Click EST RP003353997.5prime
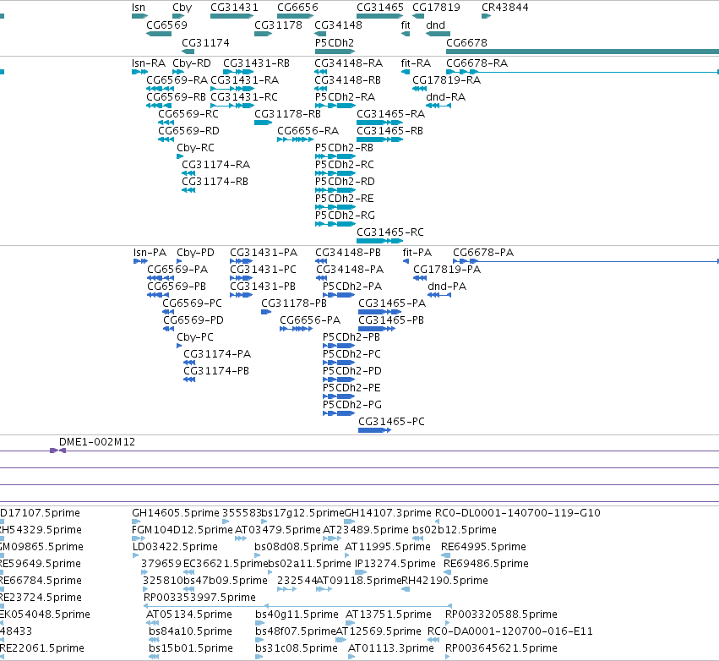 (199, 598)
